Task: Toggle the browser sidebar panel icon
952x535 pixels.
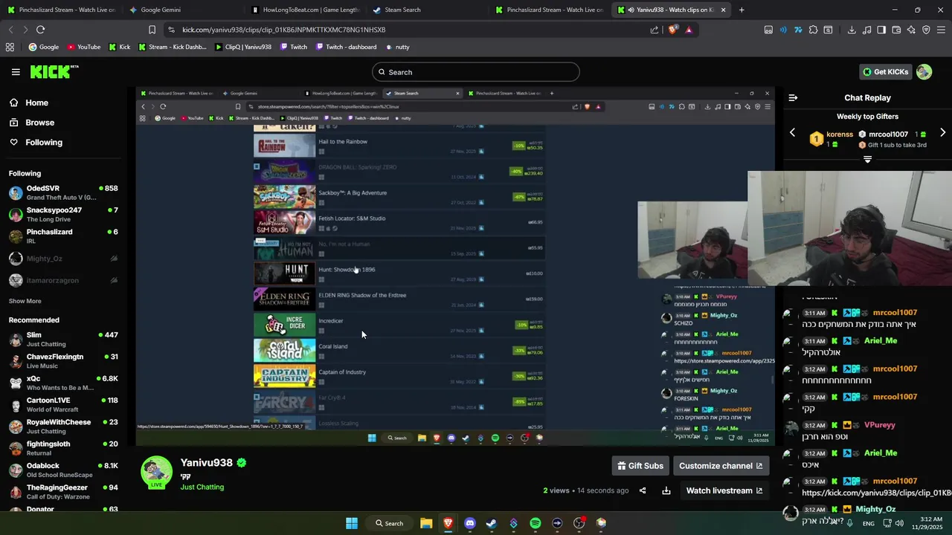Action: 881,30
